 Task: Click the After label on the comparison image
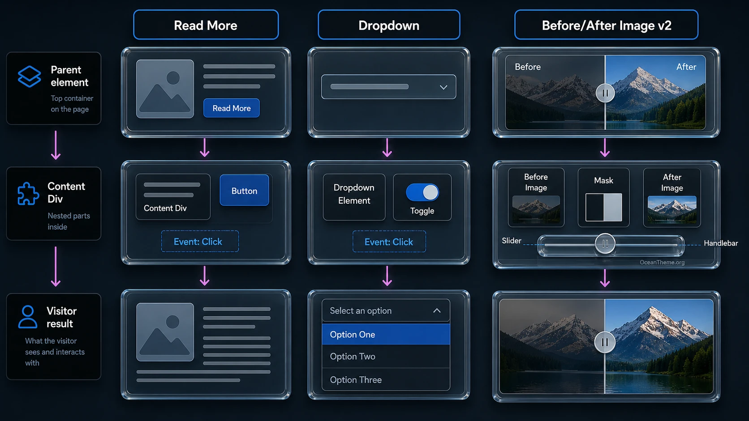686,67
